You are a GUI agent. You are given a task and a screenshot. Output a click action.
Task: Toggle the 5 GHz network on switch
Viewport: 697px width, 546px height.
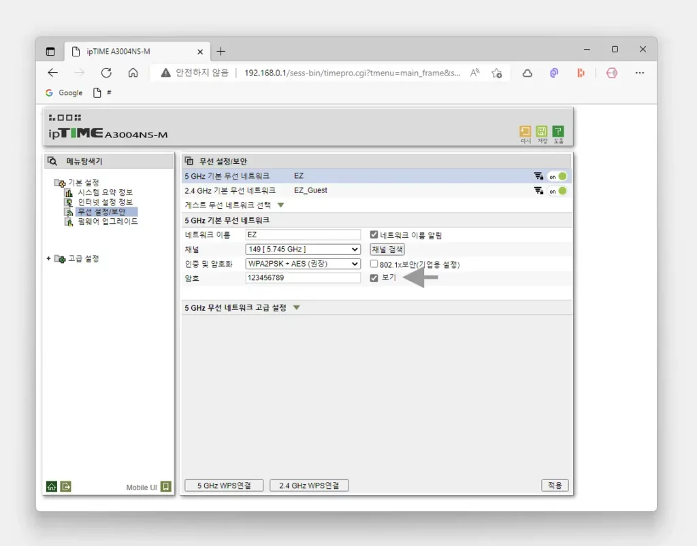557,176
